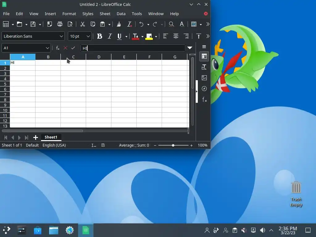
Task: Align text right
Action: tap(186, 36)
